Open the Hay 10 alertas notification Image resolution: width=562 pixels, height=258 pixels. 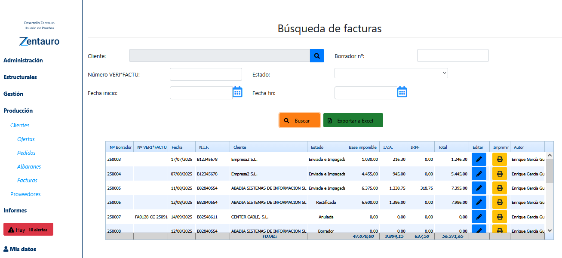[x=28, y=229]
